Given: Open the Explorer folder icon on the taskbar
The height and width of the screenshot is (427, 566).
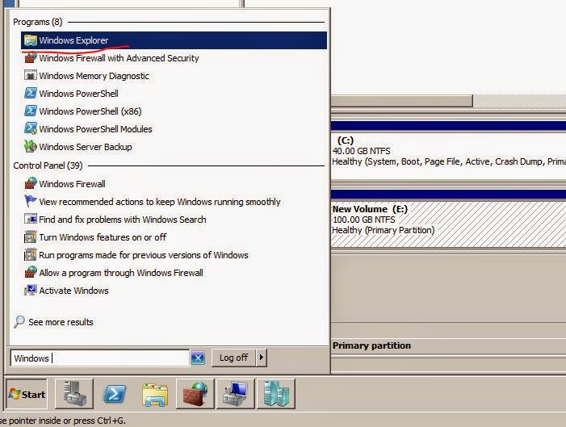Looking at the screenshot, I should tap(155, 395).
